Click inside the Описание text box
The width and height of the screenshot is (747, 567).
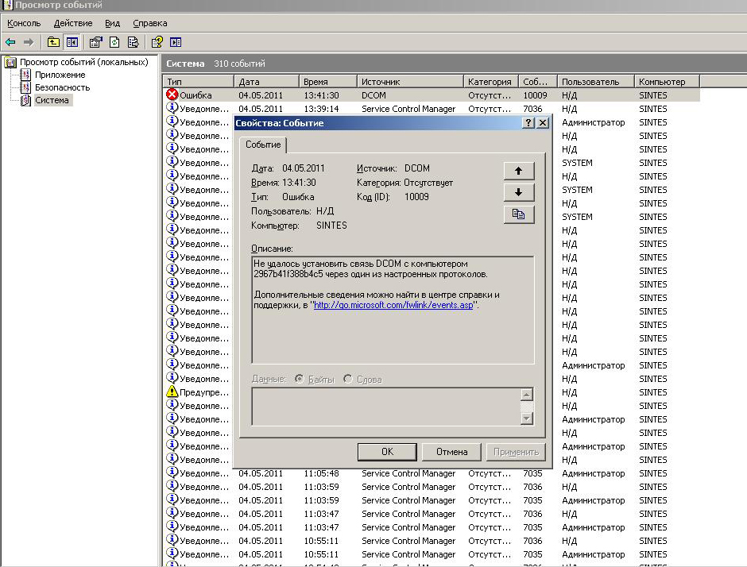[393, 310]
